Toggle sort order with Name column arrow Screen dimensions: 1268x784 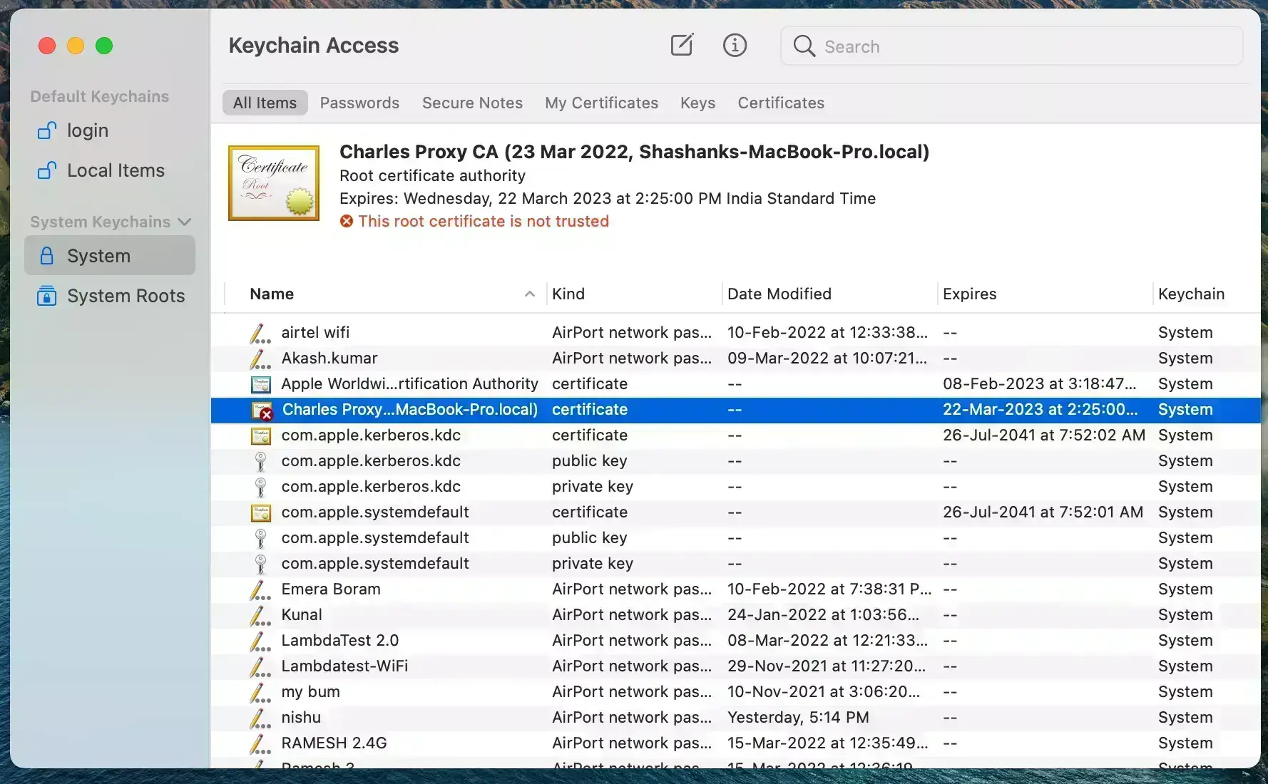point(529,294)
